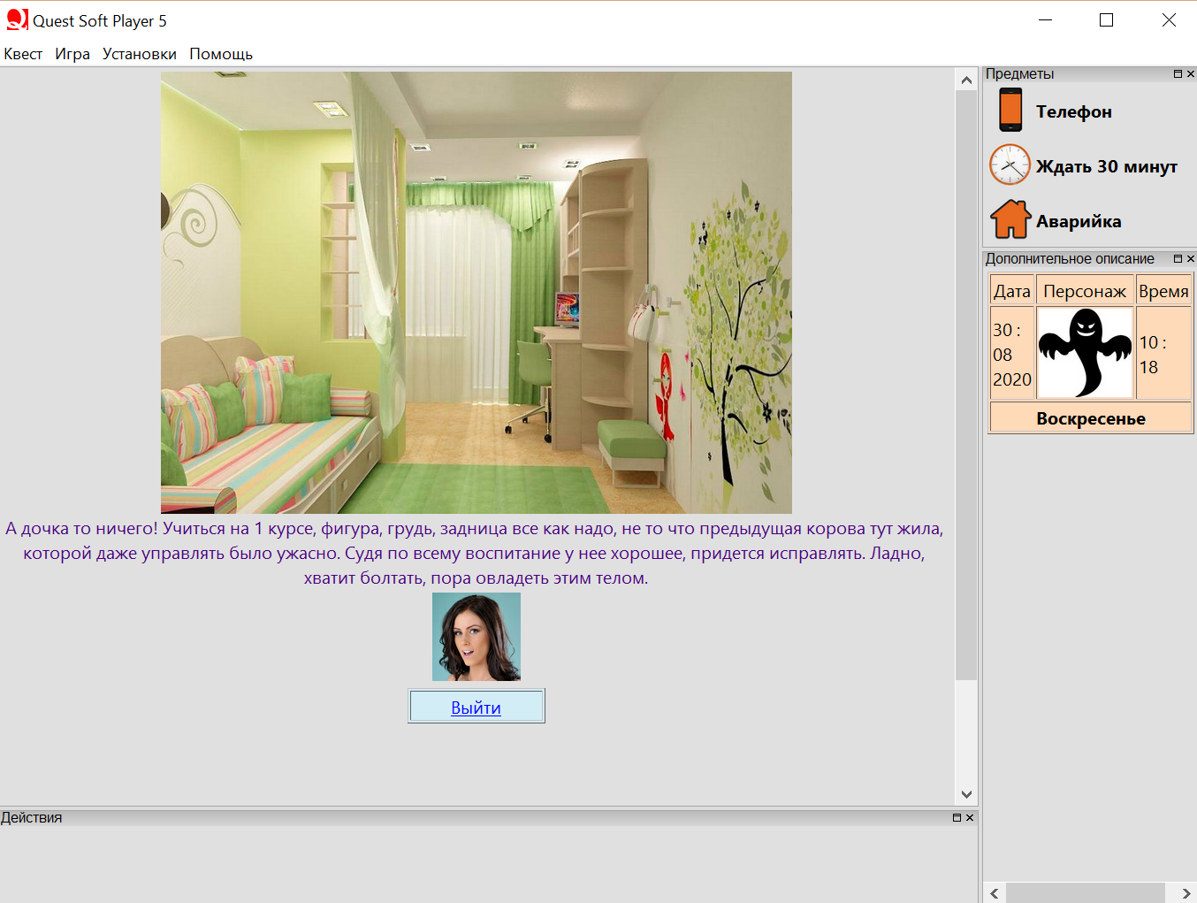Undock the Дополнительное описание panel
Viewport: 1197px width, 903px height.
tap(1178, 259)
